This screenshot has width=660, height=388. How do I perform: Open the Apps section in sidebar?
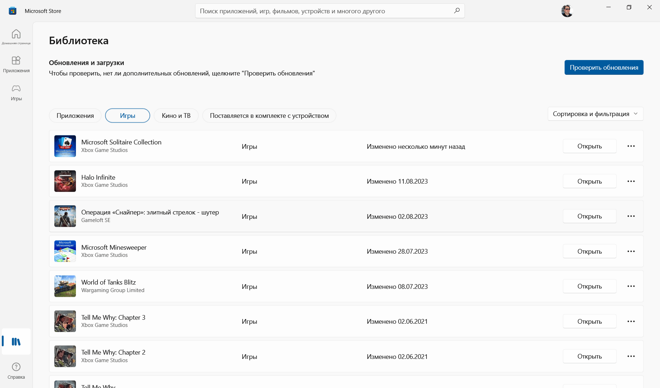[x=16, y=64]
